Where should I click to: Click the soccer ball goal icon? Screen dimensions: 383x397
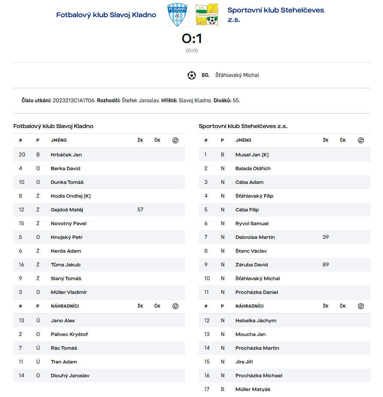pos(191,75)
